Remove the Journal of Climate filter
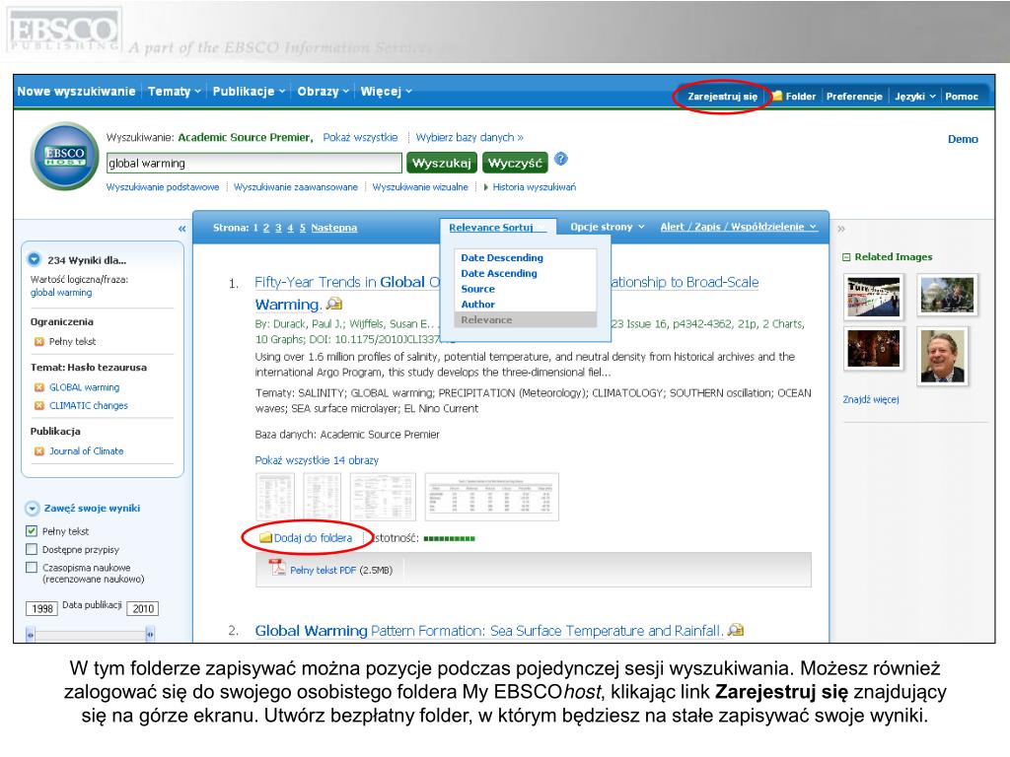Image resolution: width=1010 pixels, height=757 pixels. click(x=38, y=451)
